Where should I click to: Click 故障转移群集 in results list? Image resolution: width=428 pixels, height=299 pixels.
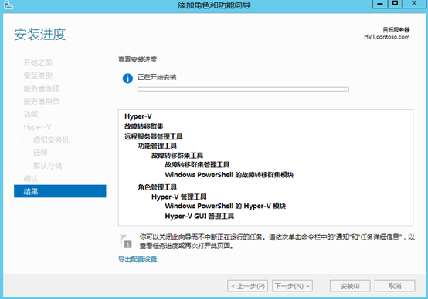(144, 126)
